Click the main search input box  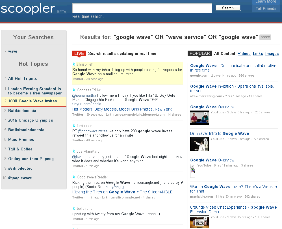point(142,8)
